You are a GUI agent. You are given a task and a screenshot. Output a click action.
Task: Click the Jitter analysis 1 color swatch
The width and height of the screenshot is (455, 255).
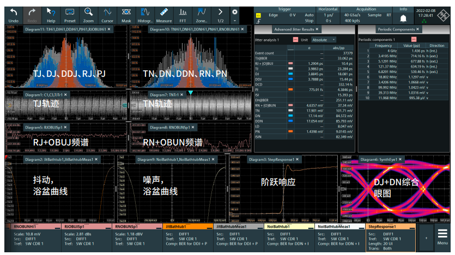click(x=295, y=40)
